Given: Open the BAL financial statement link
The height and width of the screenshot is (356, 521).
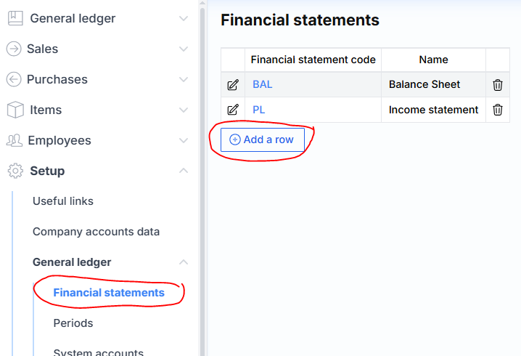Looking at the screenshot, I should click(263, 84).
